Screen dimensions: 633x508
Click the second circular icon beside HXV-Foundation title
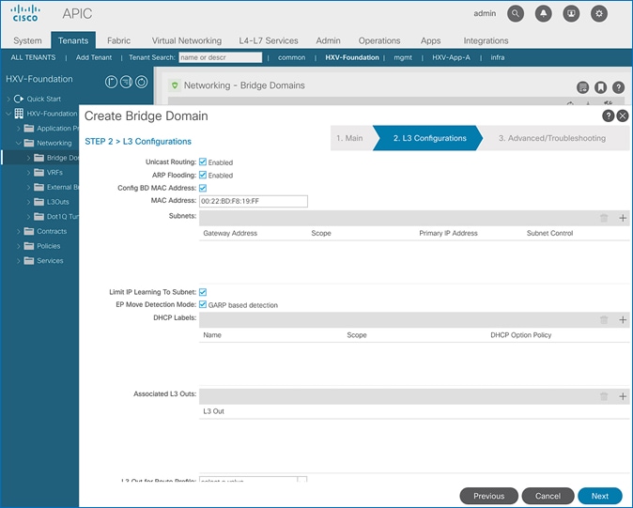coord(126,82)
